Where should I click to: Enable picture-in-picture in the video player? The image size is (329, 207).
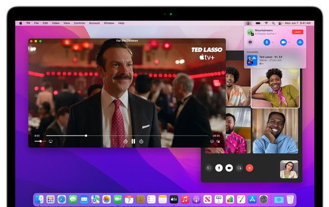point(218,142)
